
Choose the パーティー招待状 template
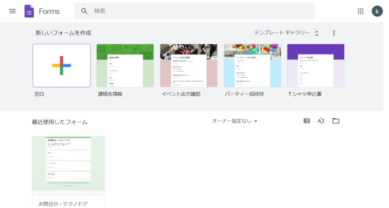pos(252,66)
